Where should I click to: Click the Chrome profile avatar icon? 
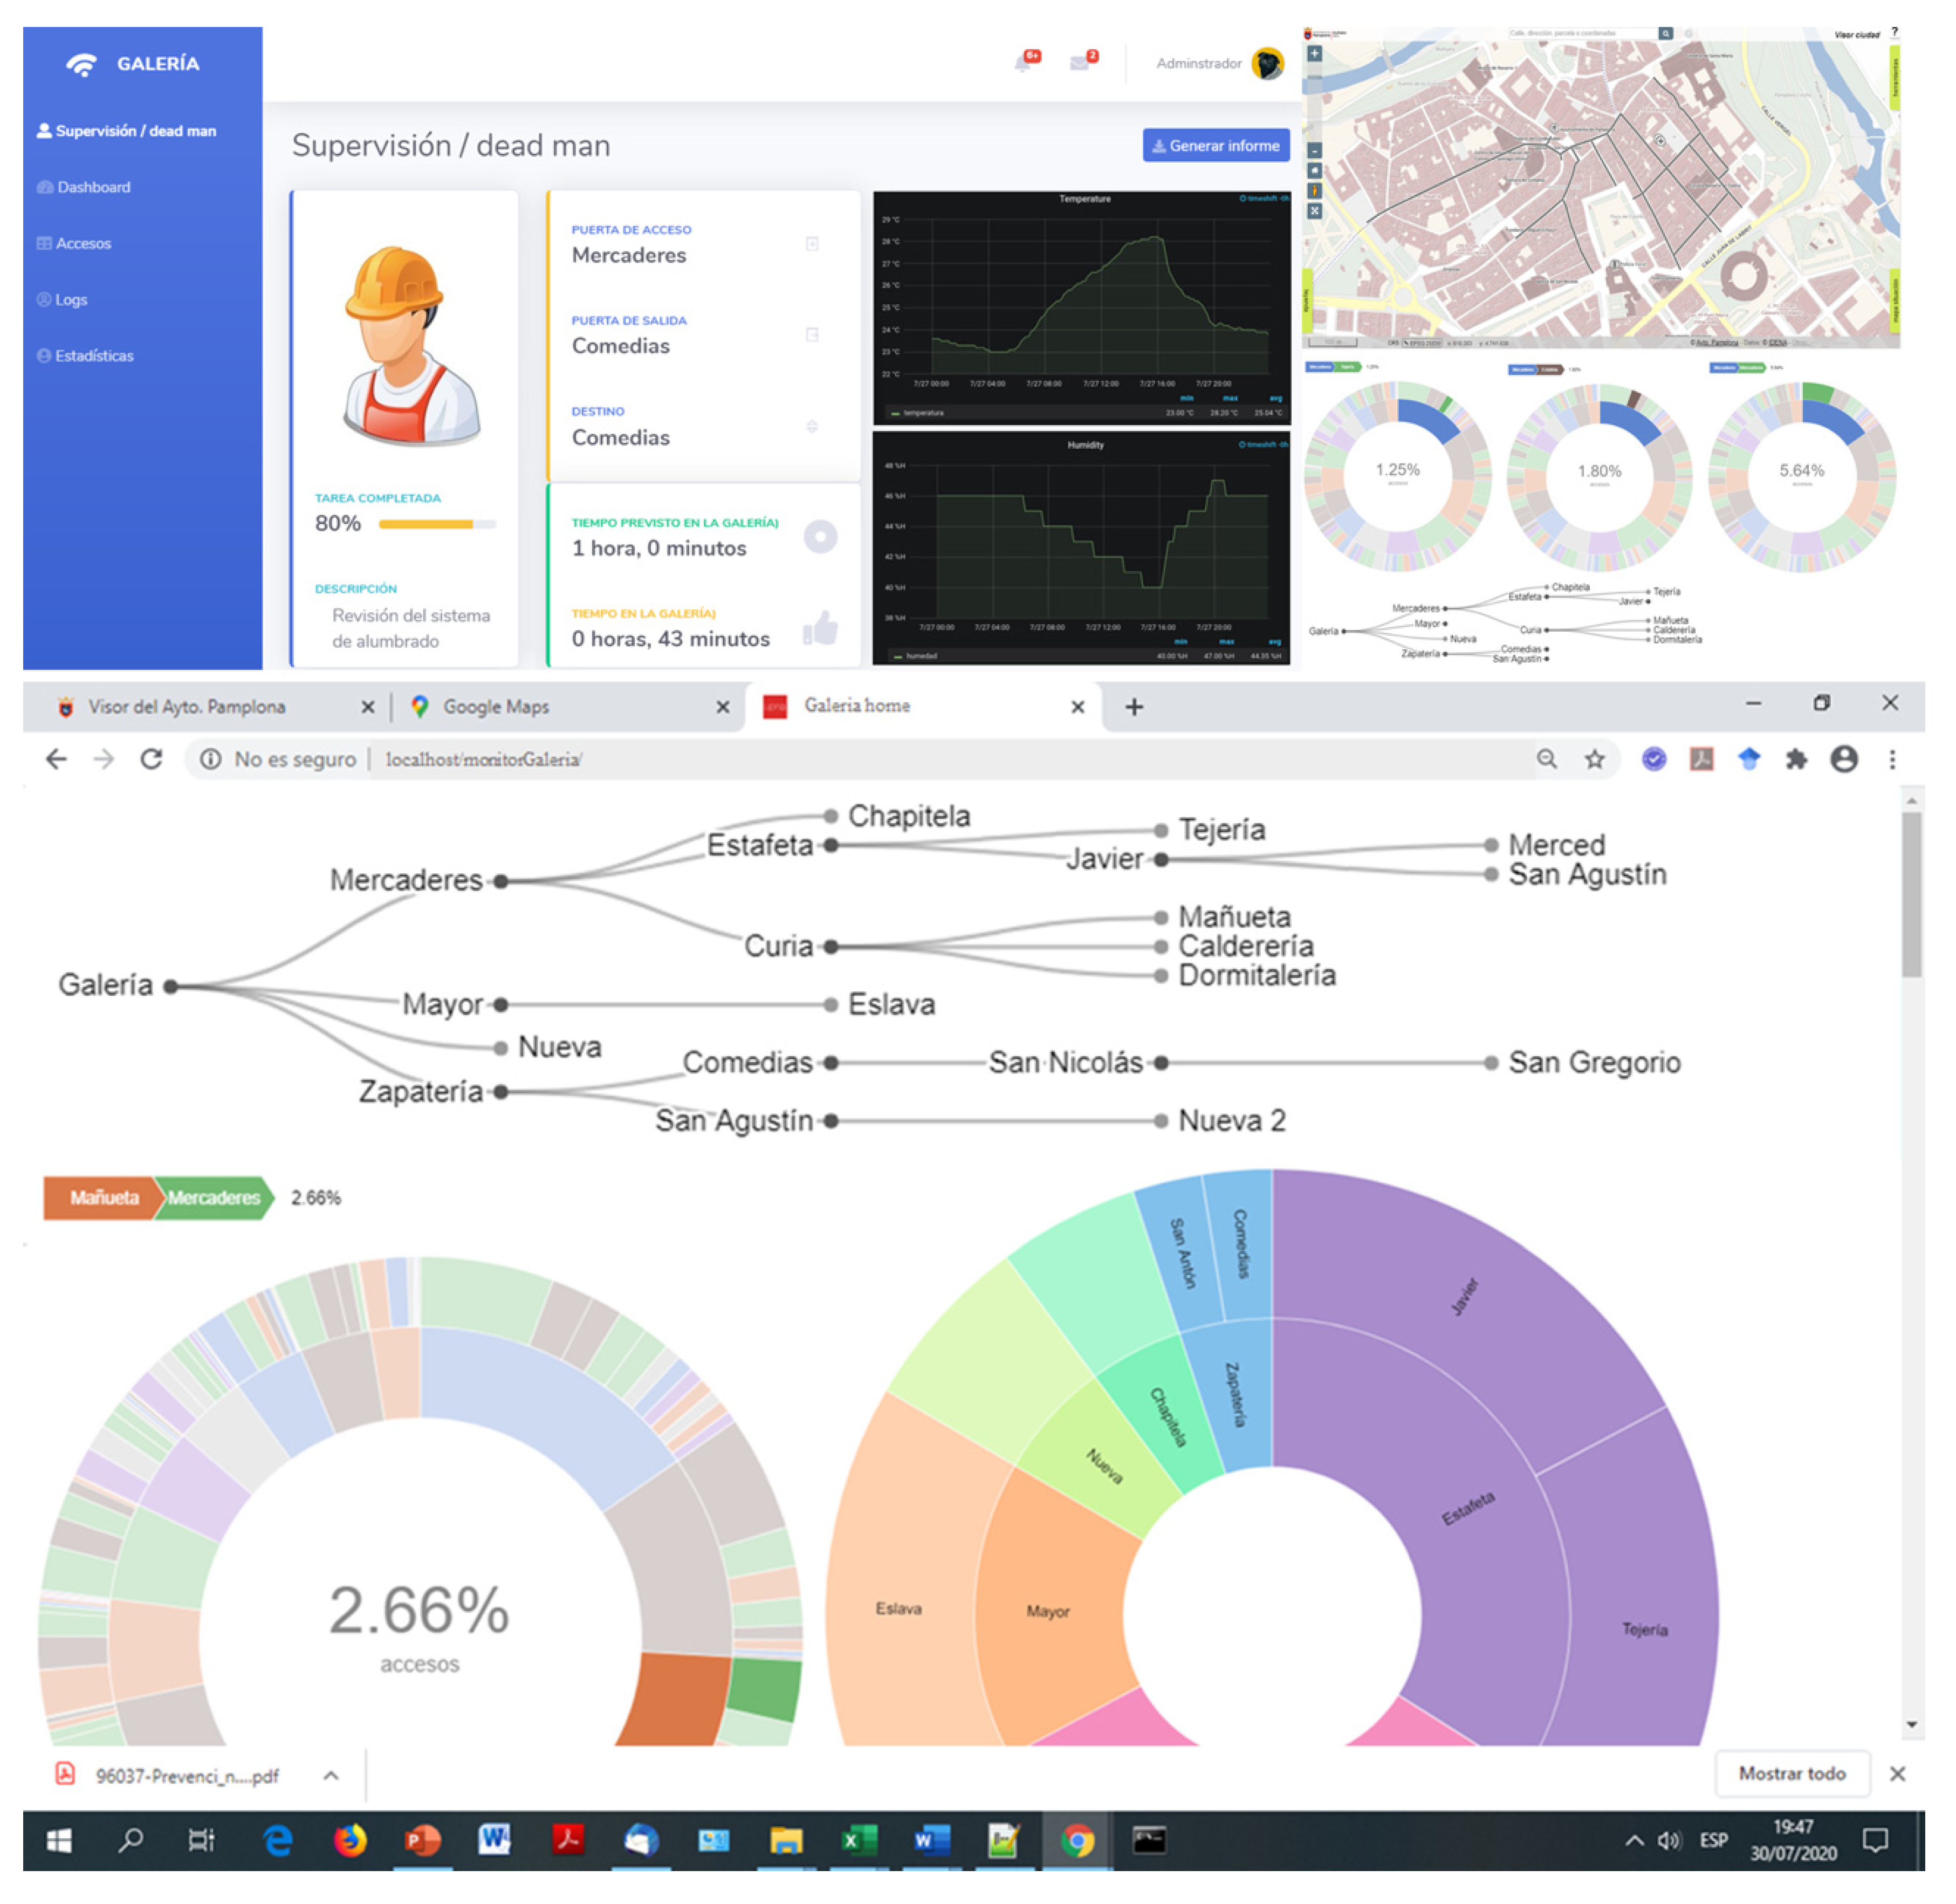tap(1844, 760)
